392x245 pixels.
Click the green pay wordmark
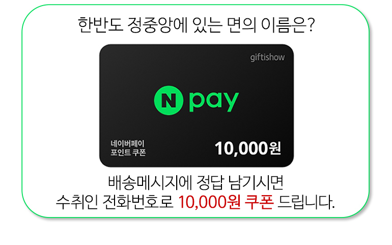point(214,101)
